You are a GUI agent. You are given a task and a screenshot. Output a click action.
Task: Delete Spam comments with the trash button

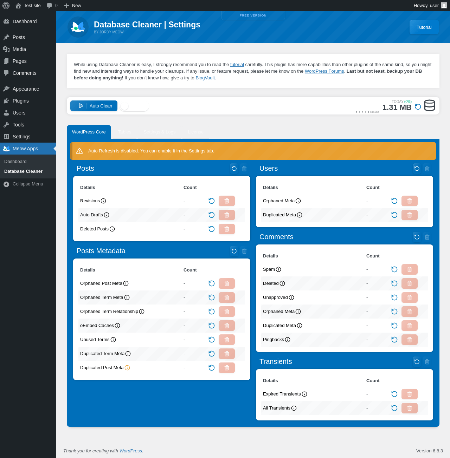pos(410,269)
